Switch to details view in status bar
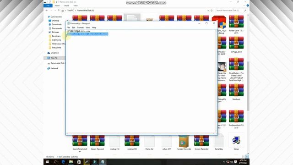293x165 pixels. 244,157
